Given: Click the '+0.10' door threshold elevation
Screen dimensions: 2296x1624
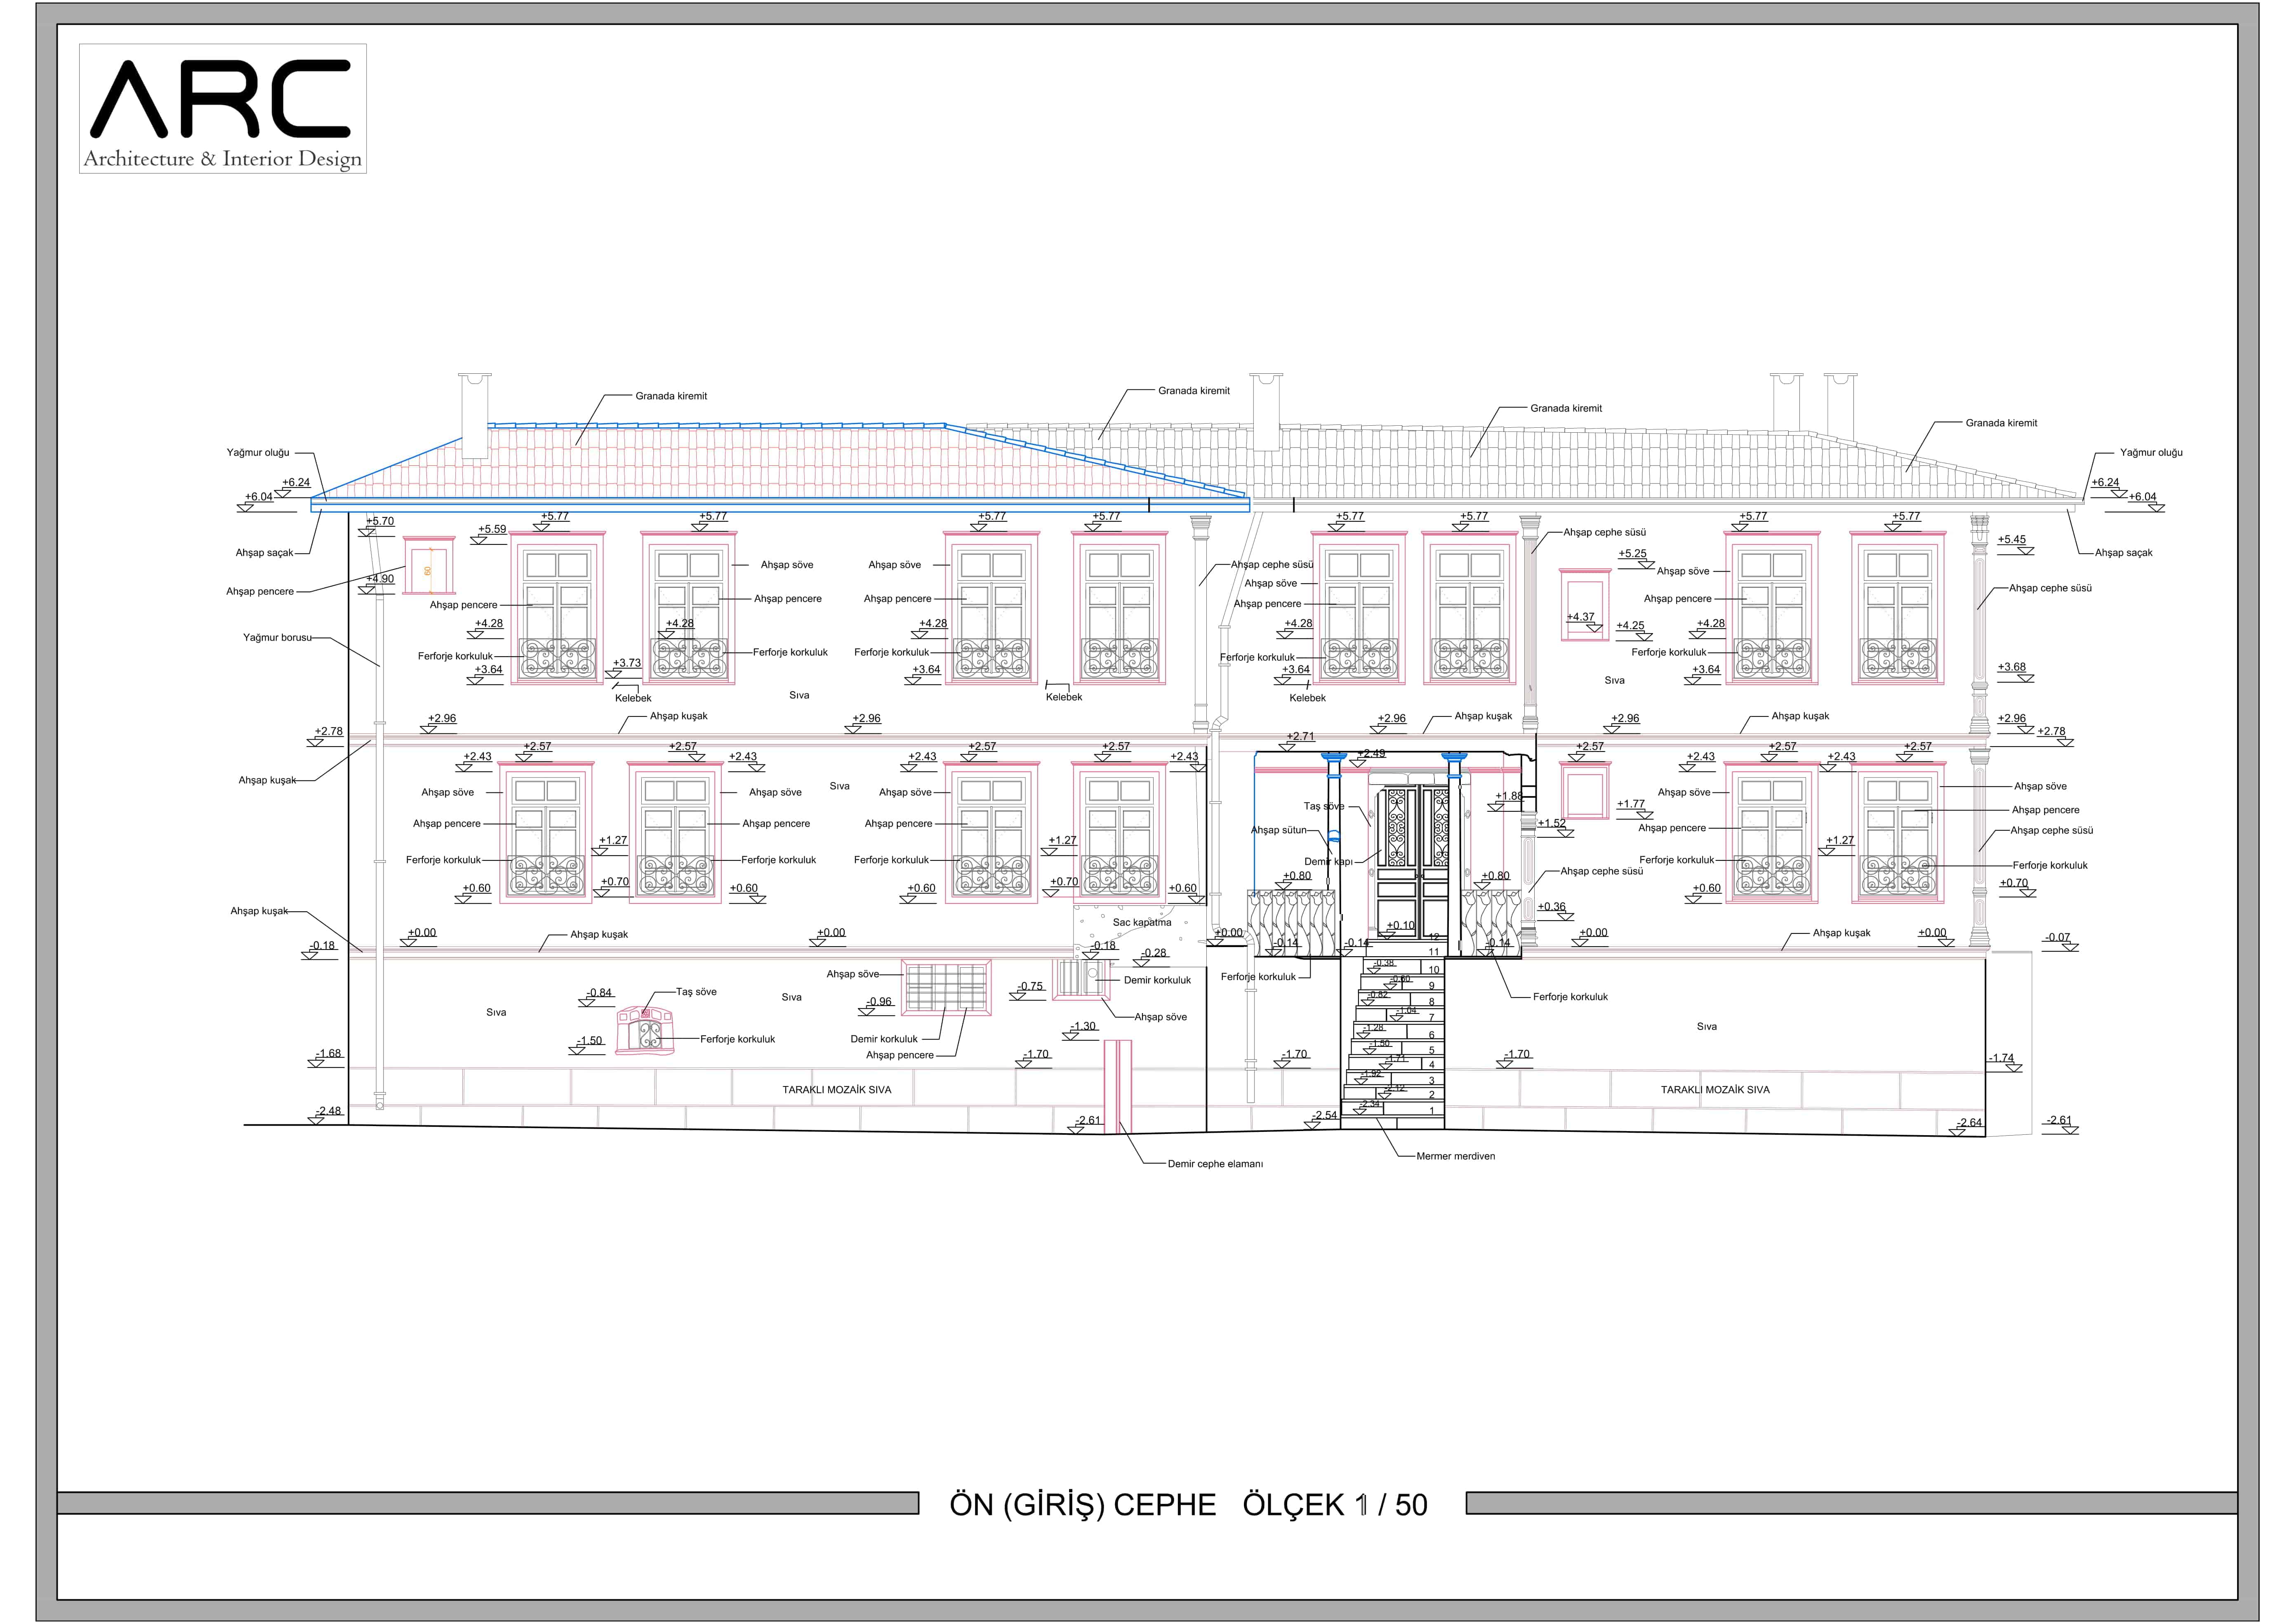Looking at the screenshot, I should point(1401,925).
